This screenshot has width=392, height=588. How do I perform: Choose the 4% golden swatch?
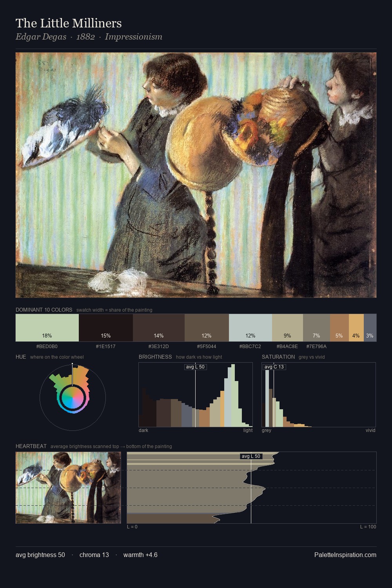click(x=356, y=328)
